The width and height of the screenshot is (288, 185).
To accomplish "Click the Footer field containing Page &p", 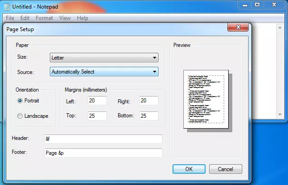I will coord(103,153).
